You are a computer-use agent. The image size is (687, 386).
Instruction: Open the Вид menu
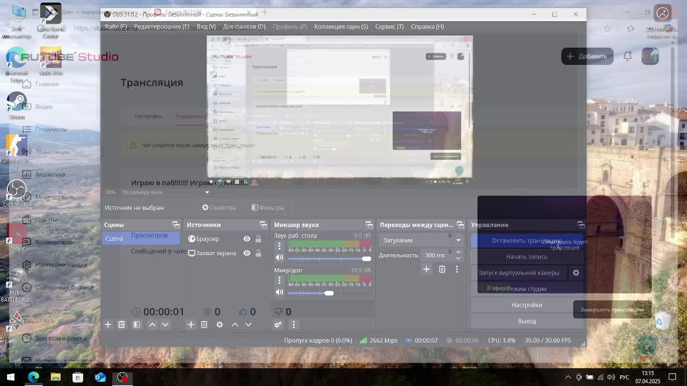tap(206, 26)
